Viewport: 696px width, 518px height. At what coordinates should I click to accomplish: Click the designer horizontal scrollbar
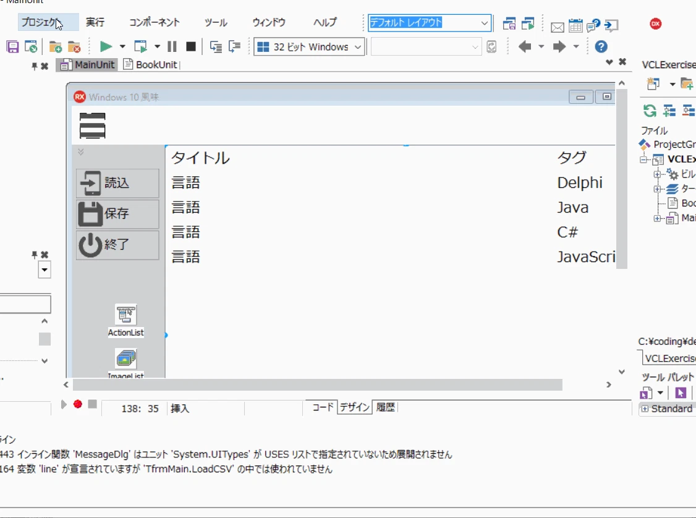(x=317, y=385)
